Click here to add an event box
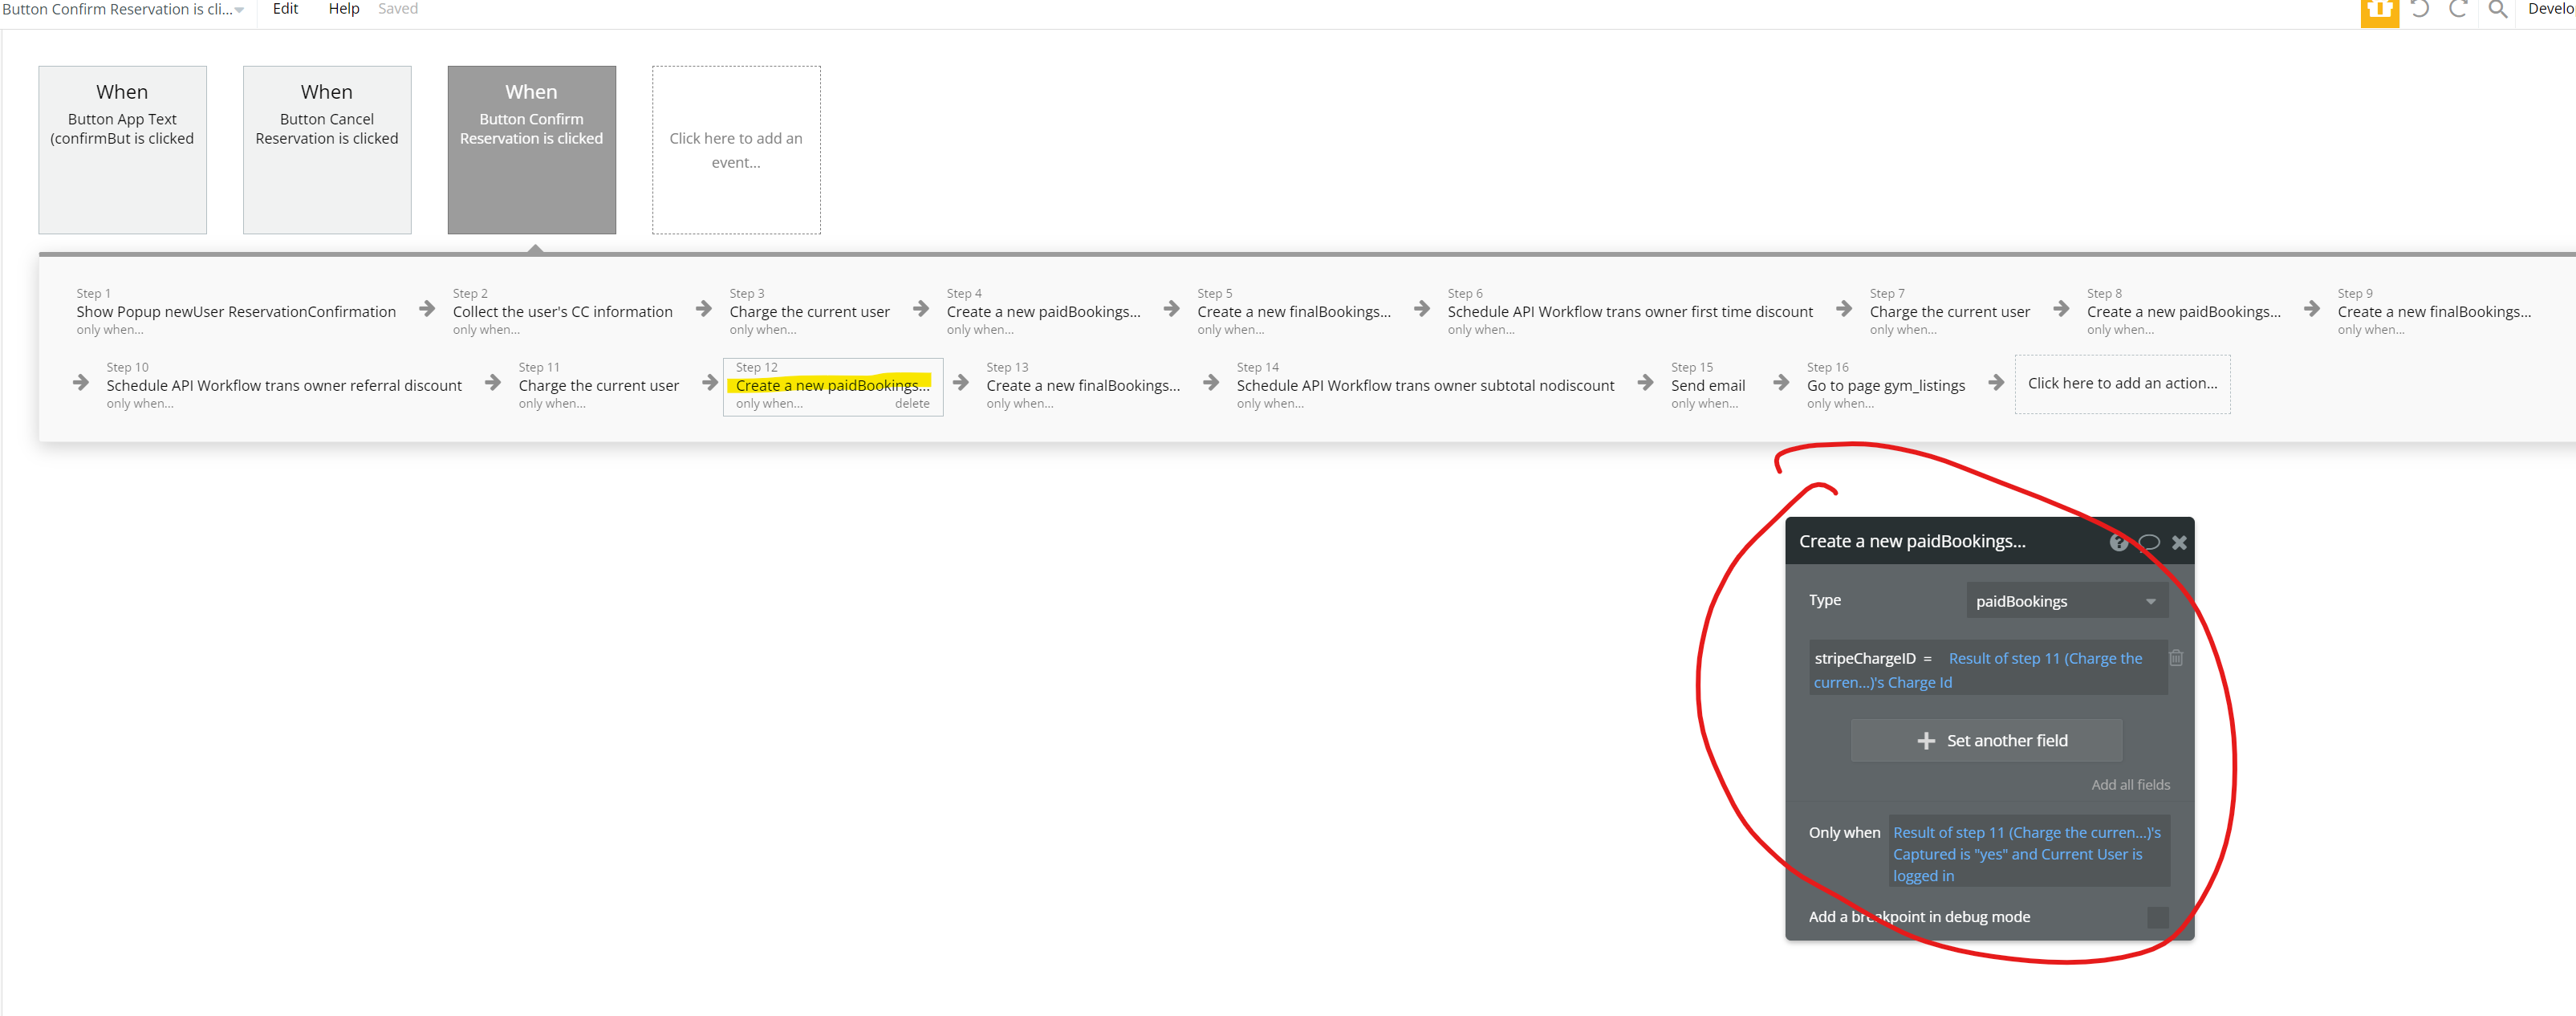Image resolution: width=2576 pixels, height=1016 pixels. coord(736,150)
